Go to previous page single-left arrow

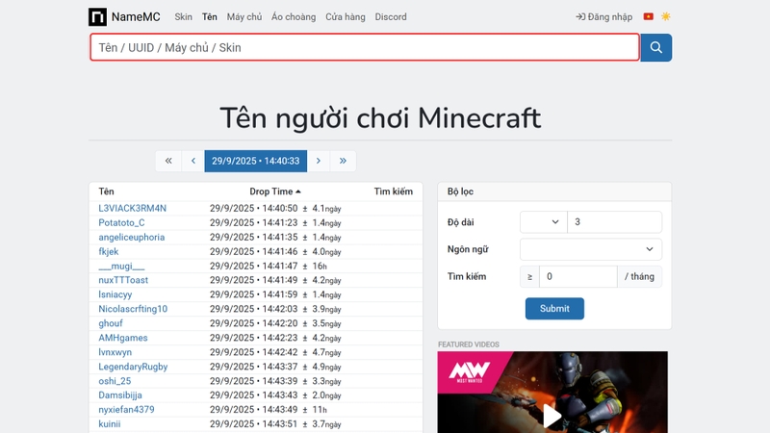pos(193,161)
